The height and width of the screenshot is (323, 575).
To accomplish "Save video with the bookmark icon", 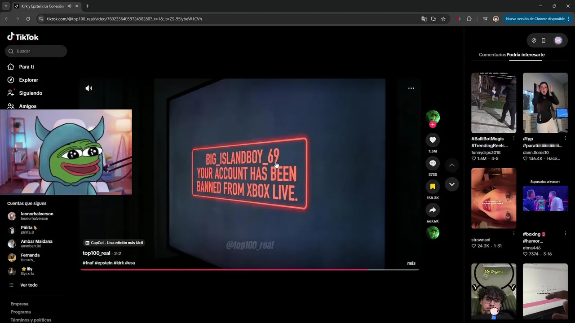I will click(x=433, y=187).
